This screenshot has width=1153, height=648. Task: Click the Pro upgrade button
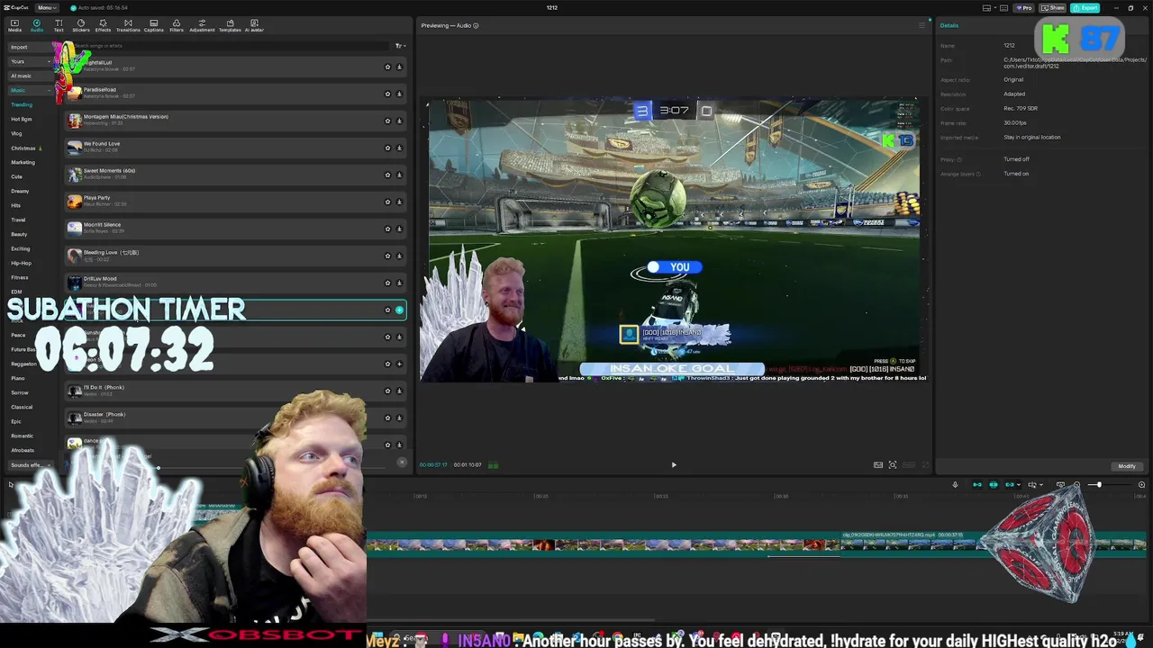[x=1024, y=8]
